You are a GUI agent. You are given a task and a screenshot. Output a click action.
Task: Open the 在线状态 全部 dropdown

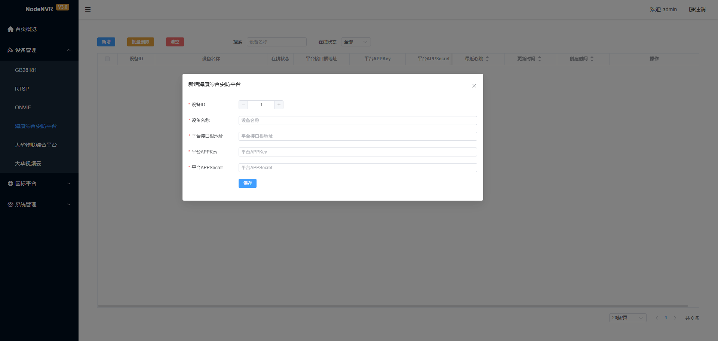pyautogui.click(x=356, y=42)
